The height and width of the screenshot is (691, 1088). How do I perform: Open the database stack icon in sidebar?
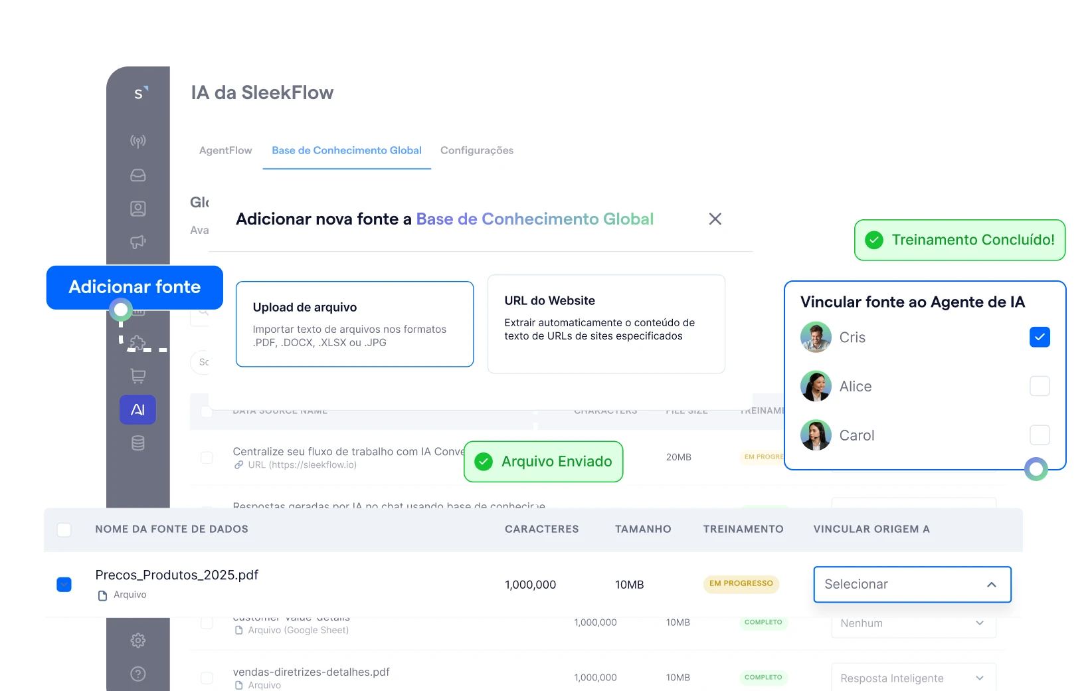[x=138, y=443]
